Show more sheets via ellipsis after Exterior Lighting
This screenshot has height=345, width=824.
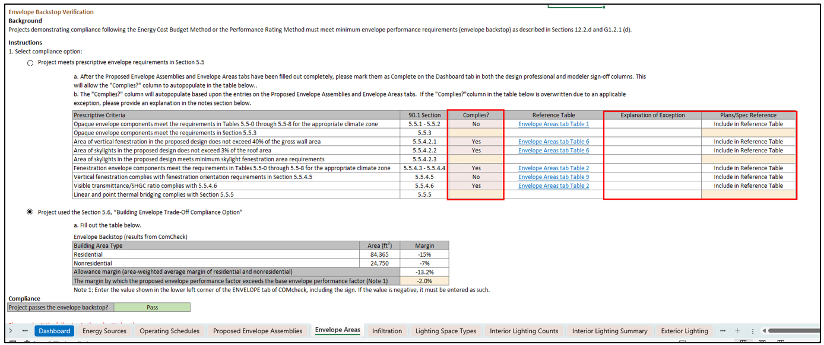pyautogui.click(x=722, y=331)
